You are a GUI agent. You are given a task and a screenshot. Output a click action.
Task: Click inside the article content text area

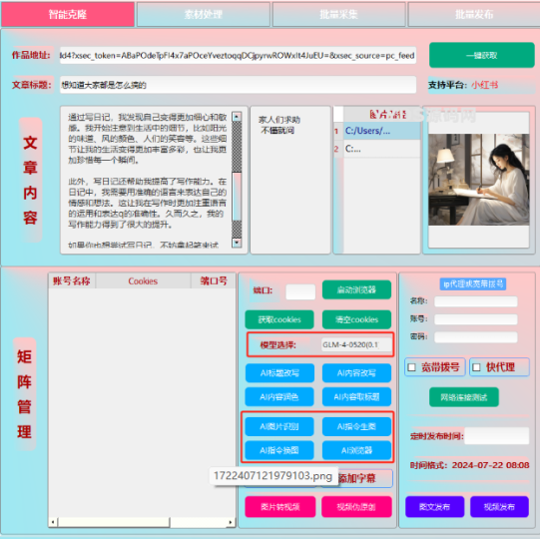pos(147,180)
